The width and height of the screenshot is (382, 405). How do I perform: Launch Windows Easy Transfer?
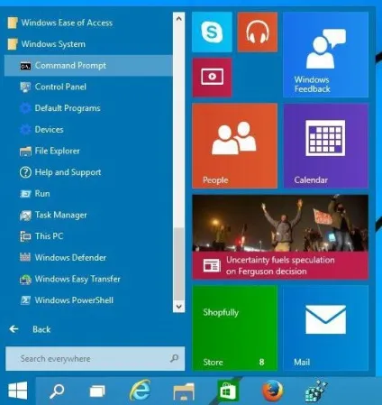88,279
